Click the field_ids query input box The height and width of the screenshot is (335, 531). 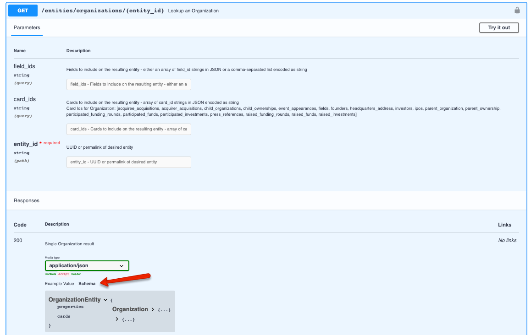tap(128, 84)
